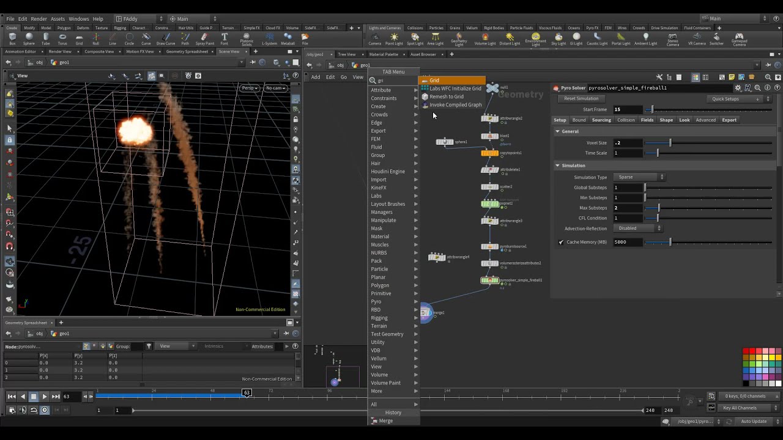Select the Torus shelf tool
This screenshot has height=440, width=783.
[62, 39]
